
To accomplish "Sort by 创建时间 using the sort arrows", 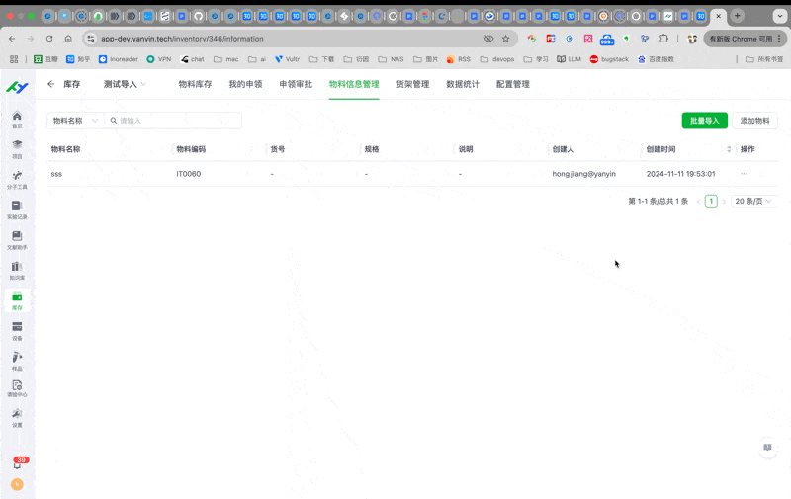I will (729, 149).
